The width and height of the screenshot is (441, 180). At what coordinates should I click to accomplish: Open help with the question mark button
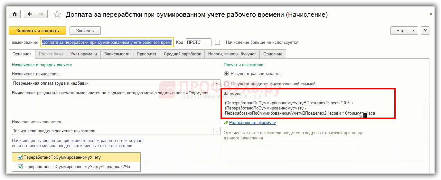pyautogui.click(x=425, y=31)
